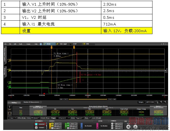Viewport: 170px width, 131px height.
Task: Toggle the trigger Slope button
Action: (90, 118)
